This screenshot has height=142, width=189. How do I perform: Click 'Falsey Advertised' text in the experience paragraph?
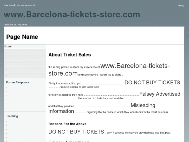tap(160, 94)
